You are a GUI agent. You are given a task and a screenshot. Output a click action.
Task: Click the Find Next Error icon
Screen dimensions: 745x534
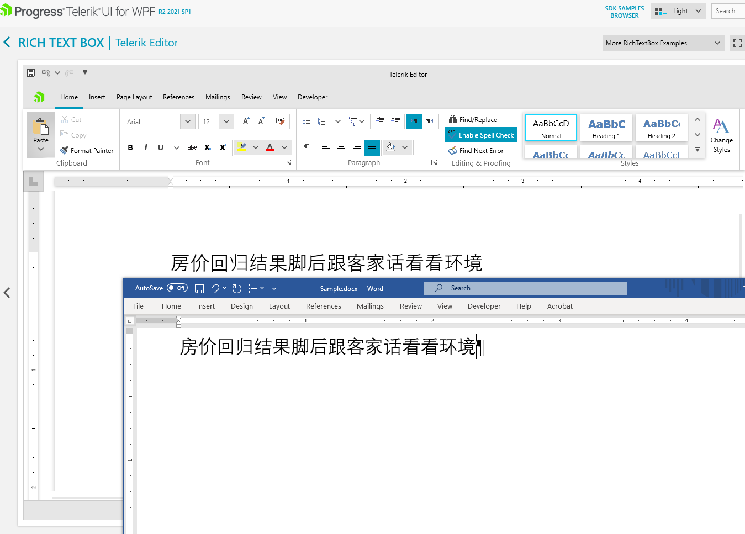click(x=453, y=150)
